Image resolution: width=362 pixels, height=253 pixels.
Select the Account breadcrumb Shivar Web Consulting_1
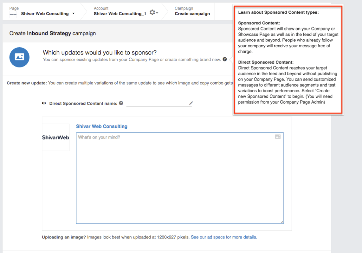(120, 14)
